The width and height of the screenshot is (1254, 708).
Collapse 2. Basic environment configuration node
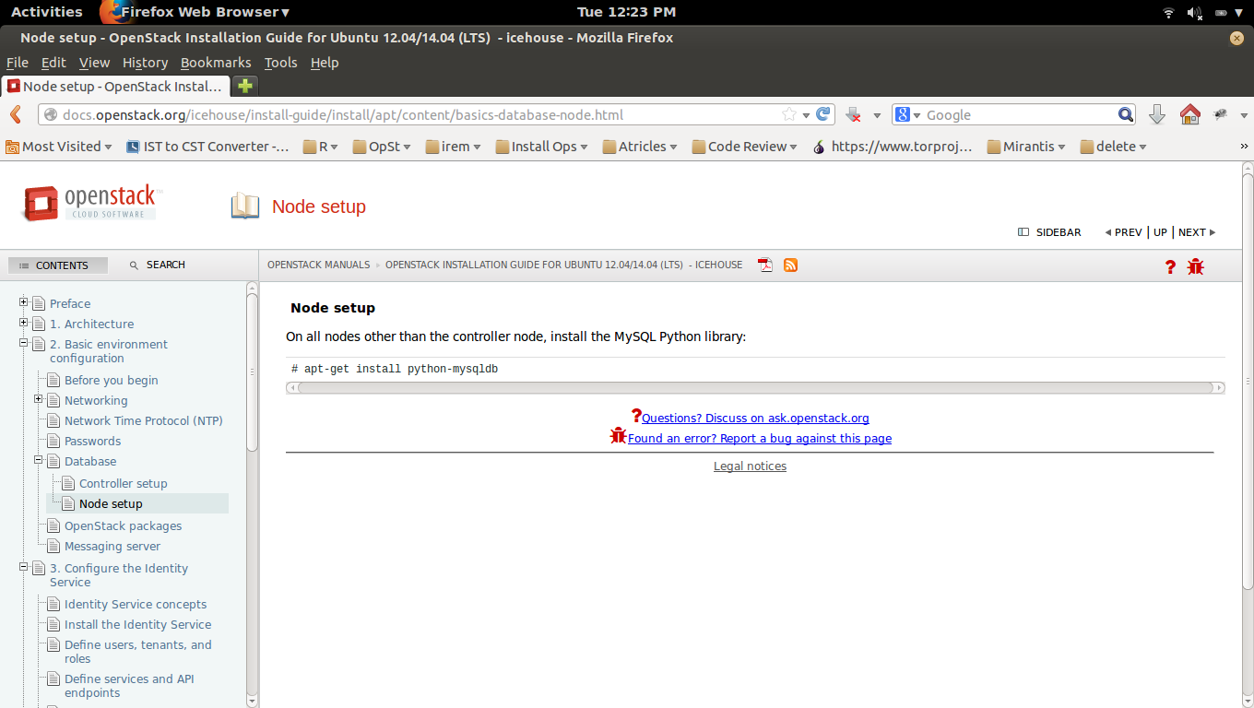click(x=24, y=343)
